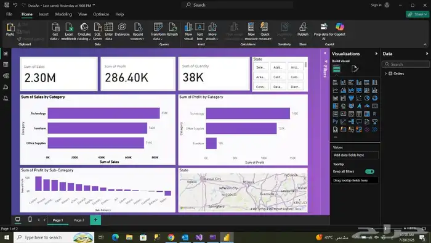
Task: Select the Donut chart visualization
Action: tap(374, 98)
